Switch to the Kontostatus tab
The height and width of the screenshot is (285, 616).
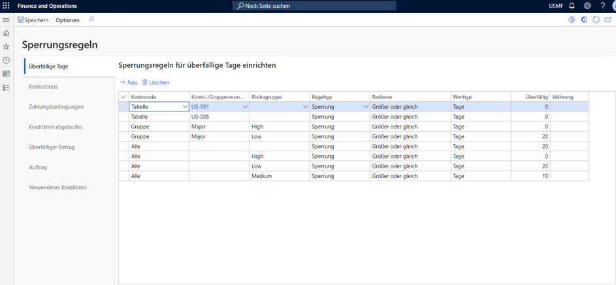point(44,87)
